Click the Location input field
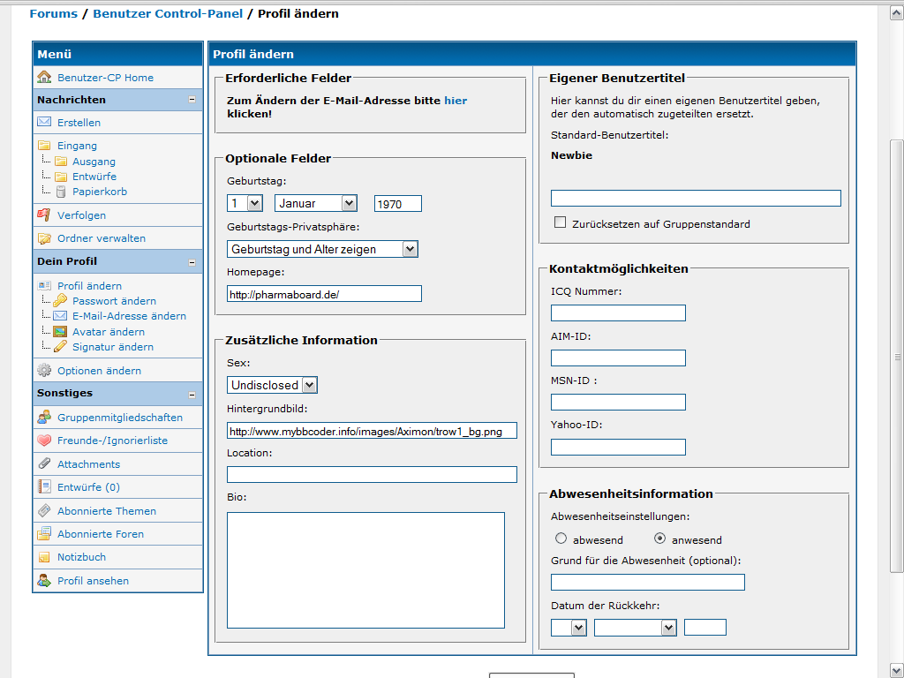The width and height of the screenshot is (904, 678). click(x=372, y=474)
